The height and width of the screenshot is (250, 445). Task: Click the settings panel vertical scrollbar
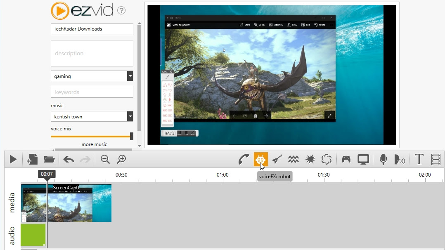[140, 78]
